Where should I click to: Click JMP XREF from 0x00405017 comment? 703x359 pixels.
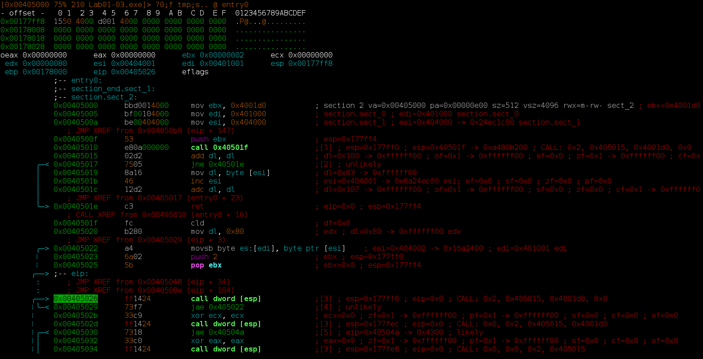155,198
